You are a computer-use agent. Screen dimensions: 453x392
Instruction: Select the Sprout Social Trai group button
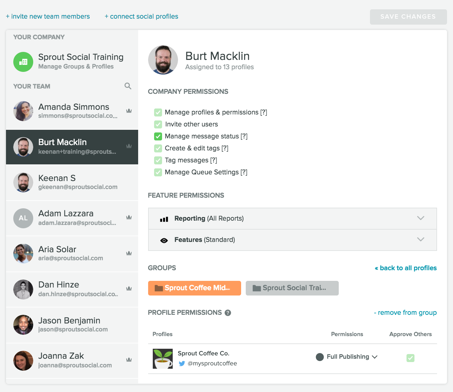point(292,288)
